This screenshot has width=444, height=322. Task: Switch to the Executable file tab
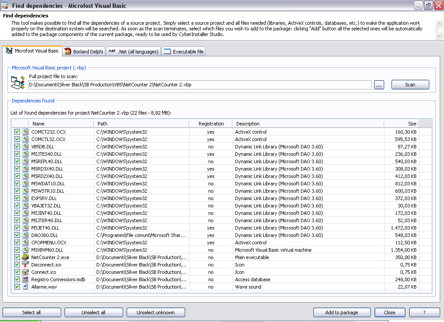tap(183, 52)
